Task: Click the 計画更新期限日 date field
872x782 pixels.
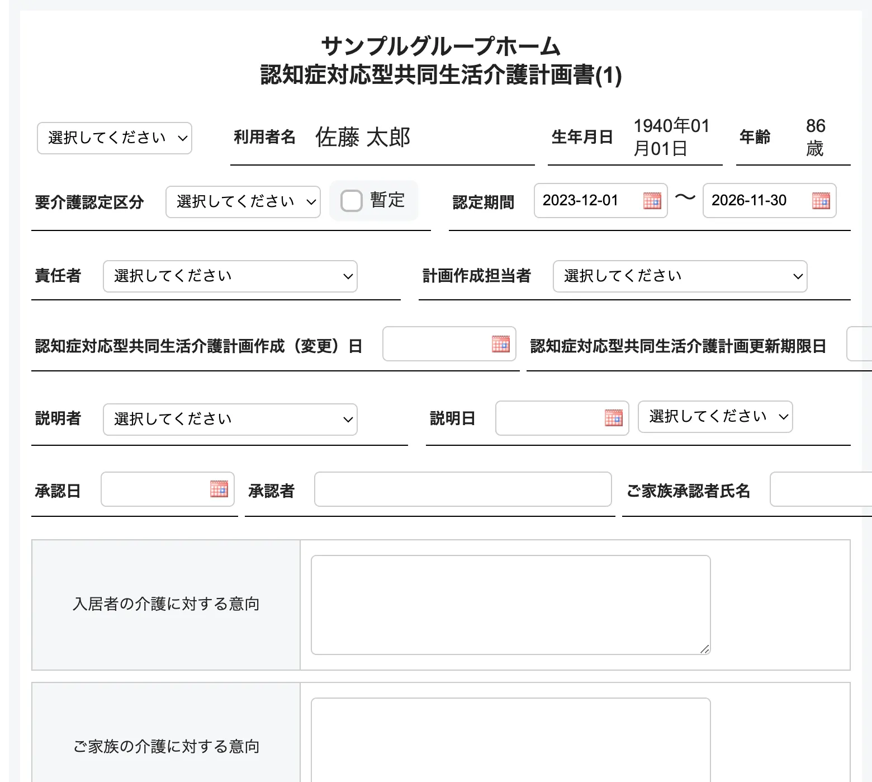Action: coord(860,344)
